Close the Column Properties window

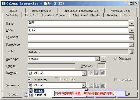[136, 3]
